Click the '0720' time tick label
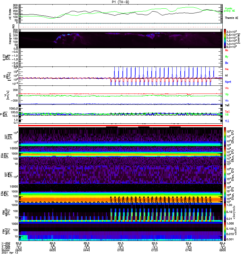 [155, 250]
